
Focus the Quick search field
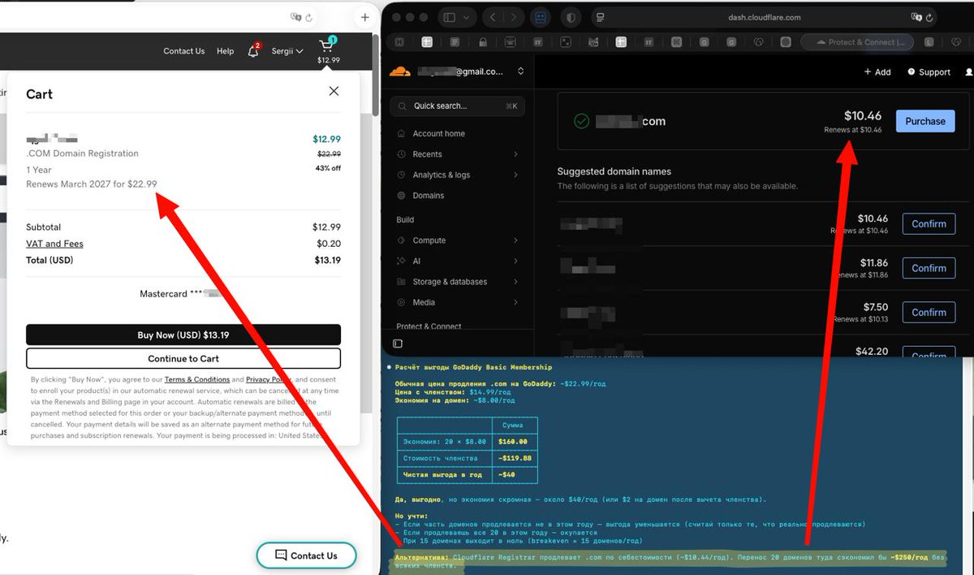[458, 106]
